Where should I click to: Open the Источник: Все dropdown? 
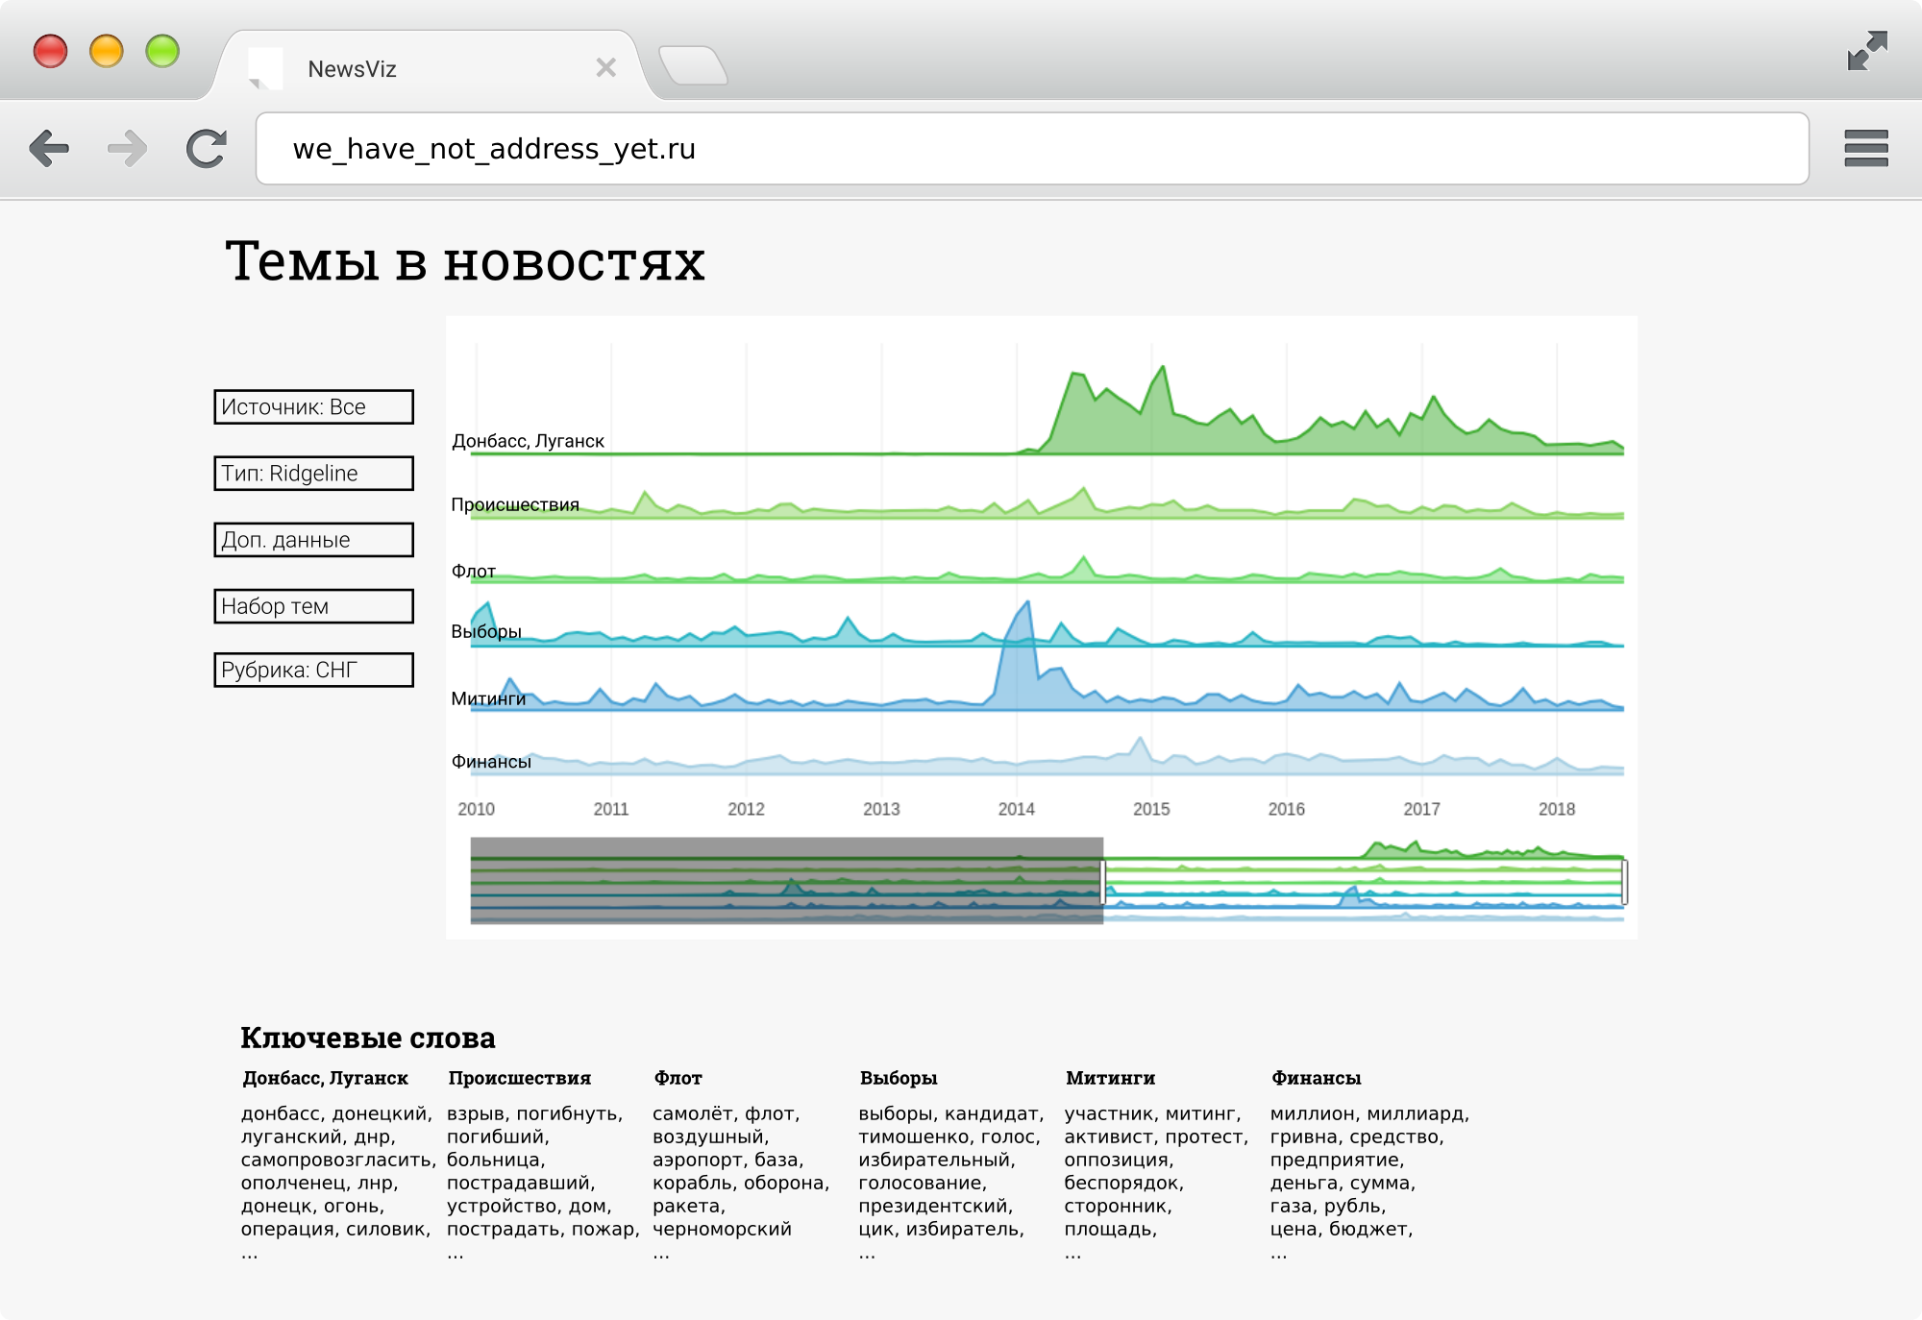tap(313, 407)
